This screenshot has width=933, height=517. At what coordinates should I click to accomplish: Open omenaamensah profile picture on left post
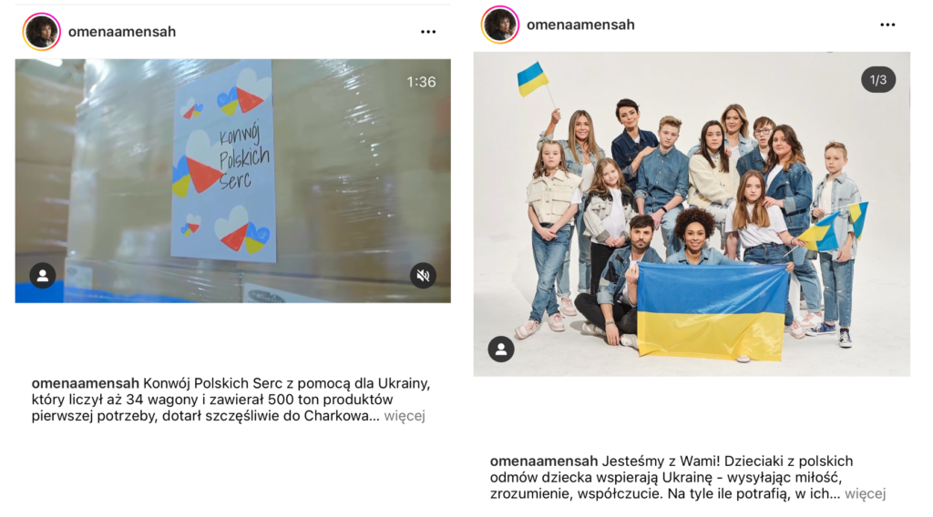click(42, 32)
